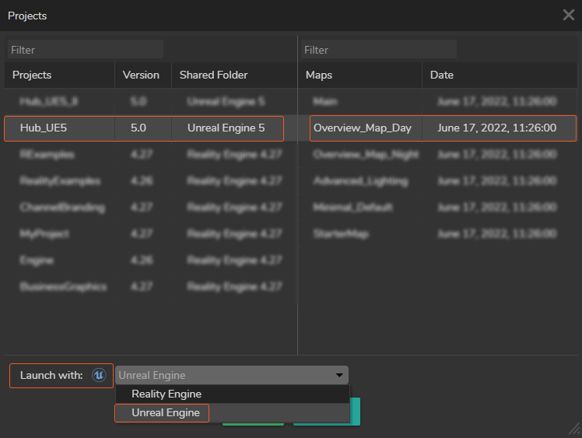The width and height of the screenshot is (582, 438).
Task: Click the resize grip in the dialog corner
Action: tap(575, 430)
